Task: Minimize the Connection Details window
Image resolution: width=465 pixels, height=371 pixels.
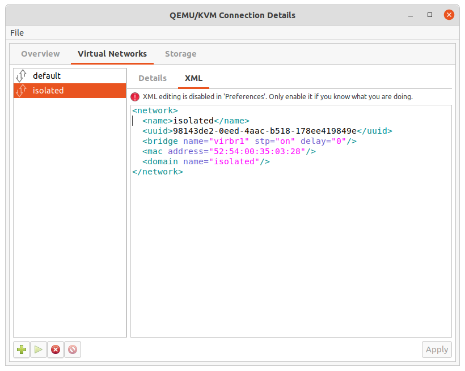Action: (411, 15)
